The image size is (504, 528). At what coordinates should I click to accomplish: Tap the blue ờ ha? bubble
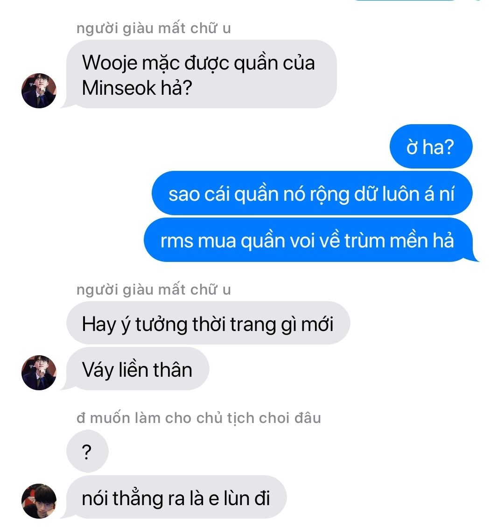pos(431,147)
